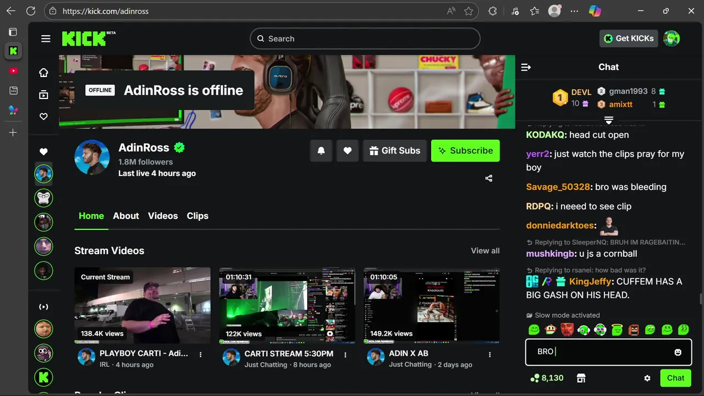Insert the angry brown face emote
The image size is (704, 396).
tap(634, 329)
